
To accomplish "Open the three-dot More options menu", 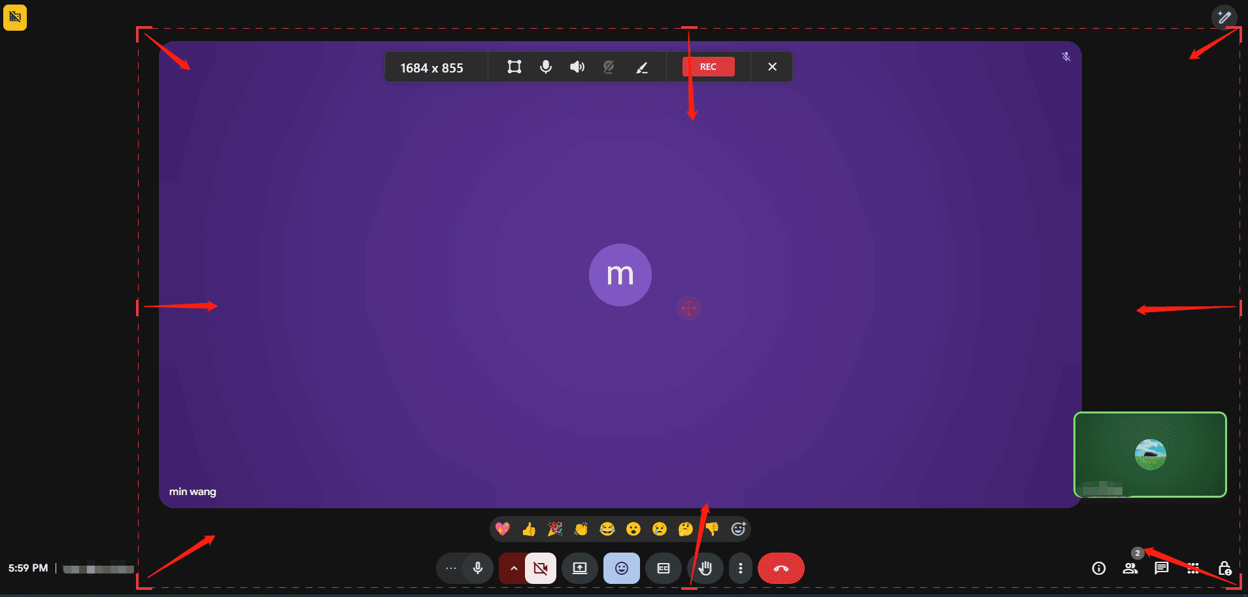I will pos(741,568).
